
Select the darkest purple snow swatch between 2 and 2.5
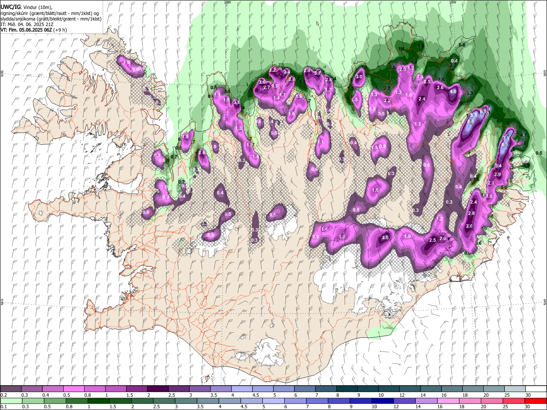[157, 389]
